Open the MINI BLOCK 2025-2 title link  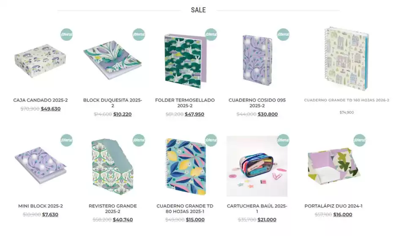pyautogui.click(x=41, y=206)
